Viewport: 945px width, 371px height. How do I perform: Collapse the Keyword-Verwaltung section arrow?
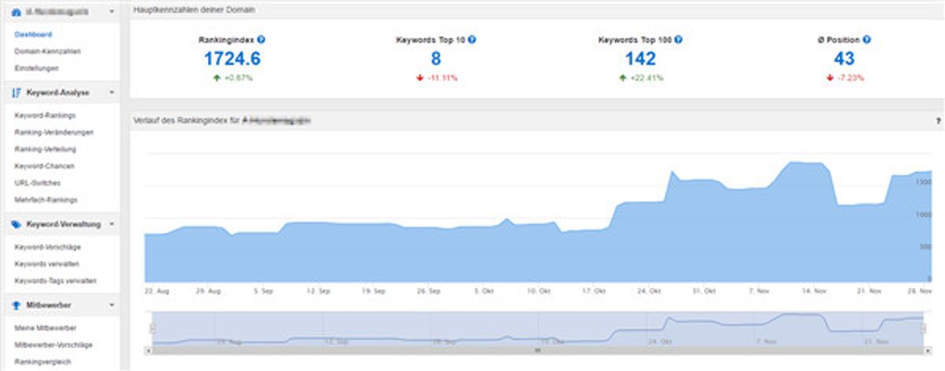112,224
